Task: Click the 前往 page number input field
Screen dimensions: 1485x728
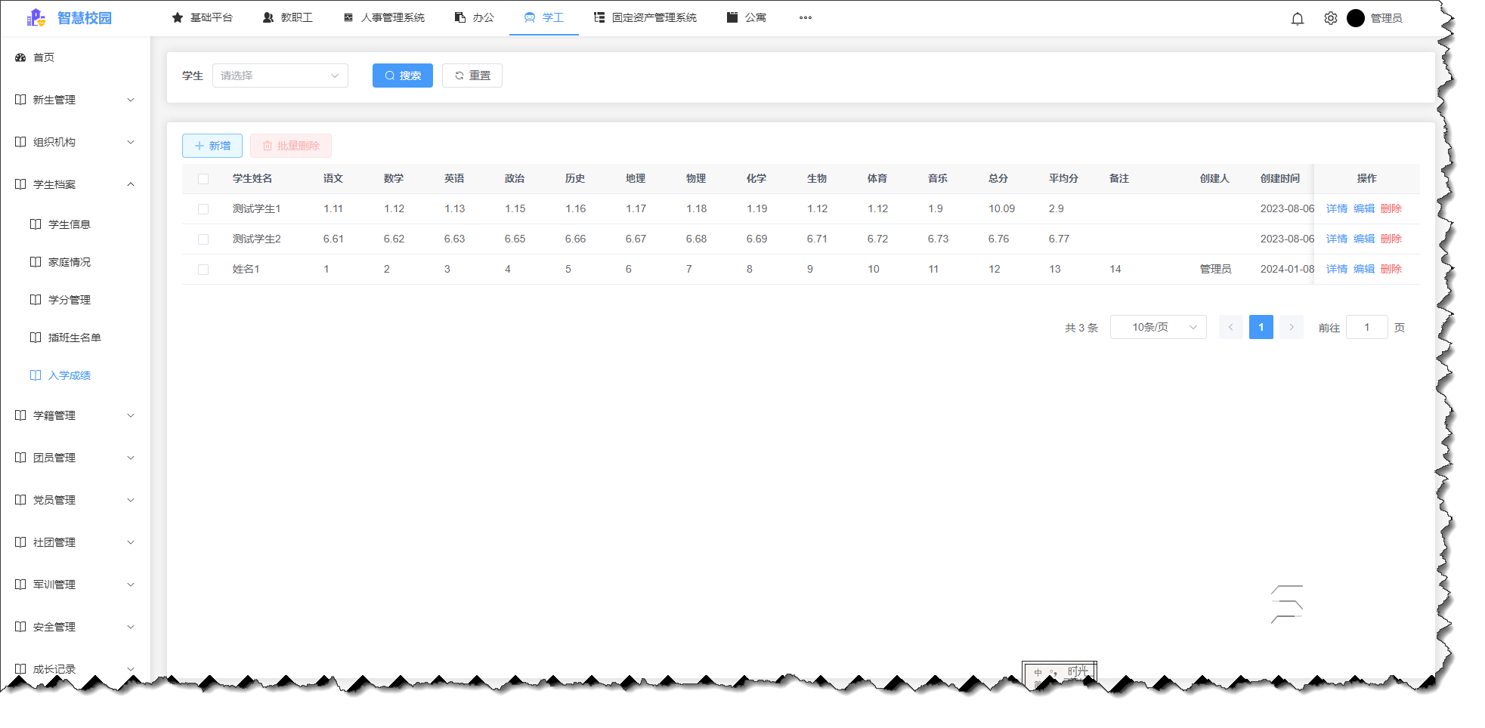Action: click(1366, 327)
